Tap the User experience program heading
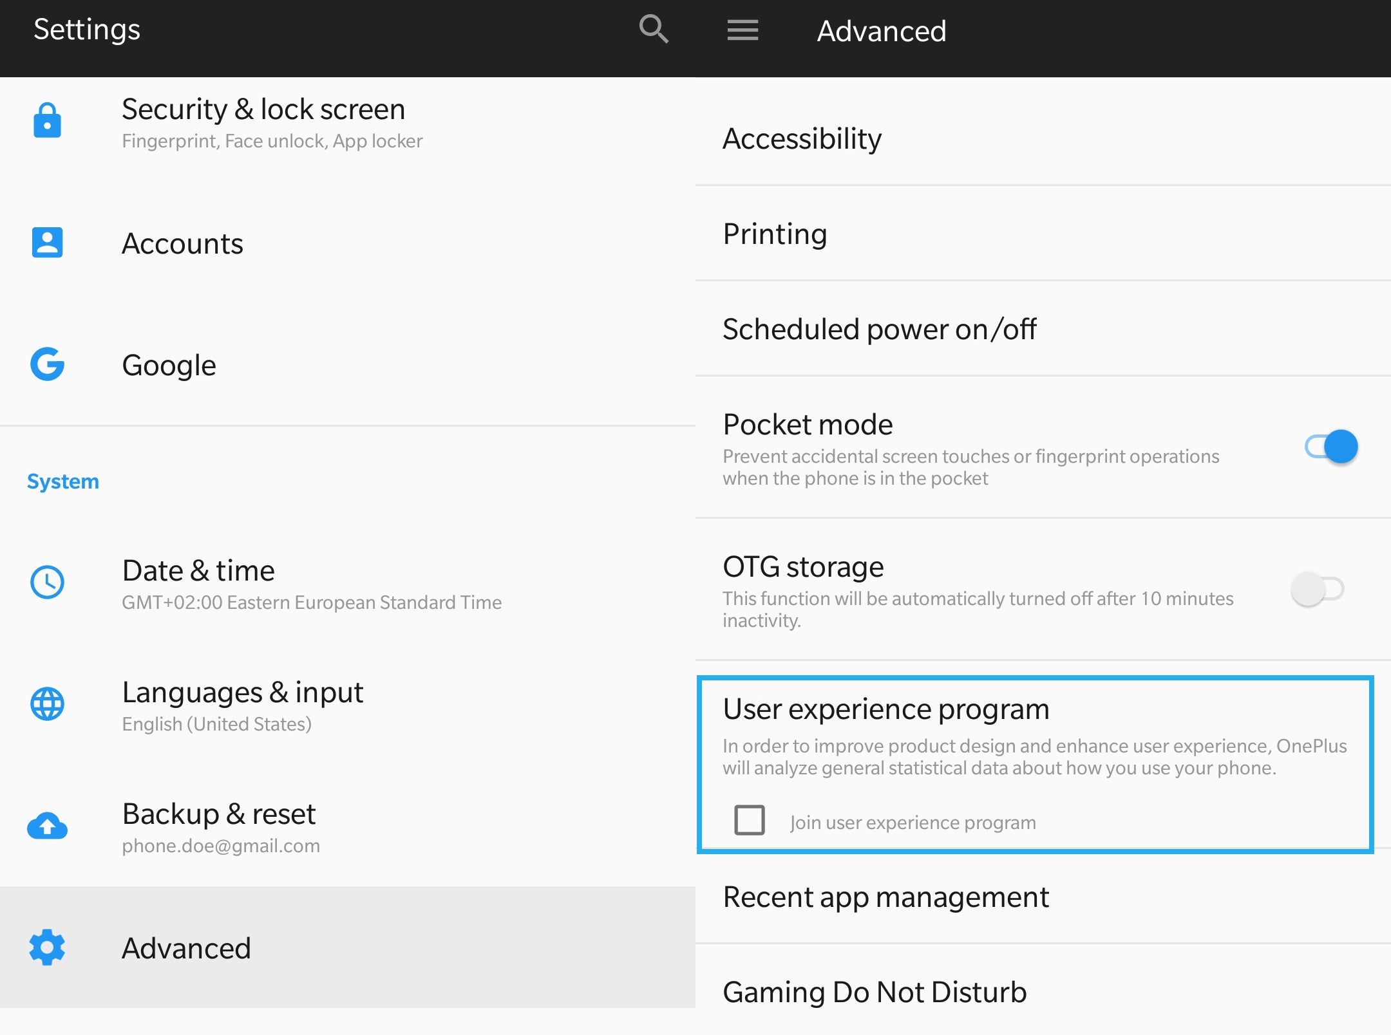 point(886,709)
